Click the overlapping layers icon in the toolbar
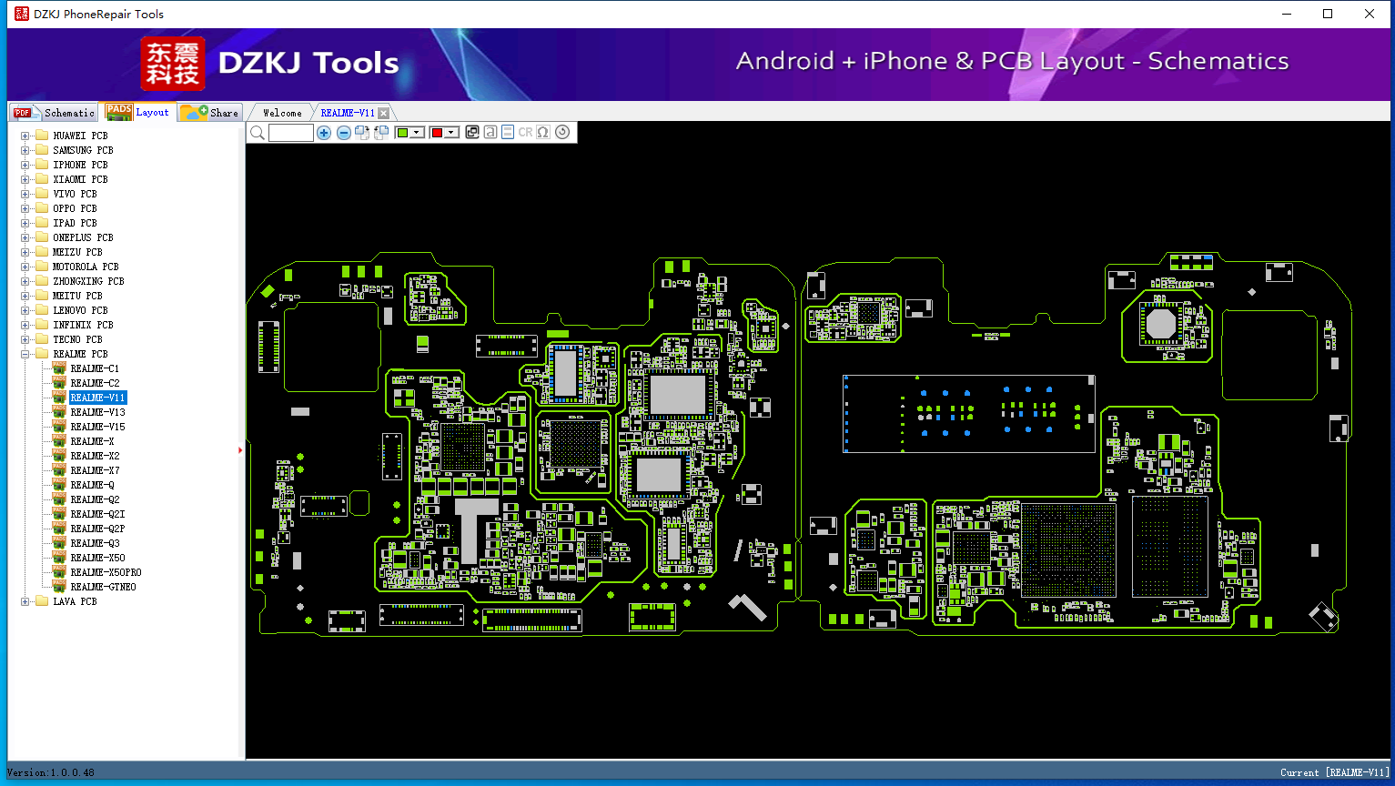This screenshot has width=1395, height=786. pyautogui.click(x=472, y=133)
